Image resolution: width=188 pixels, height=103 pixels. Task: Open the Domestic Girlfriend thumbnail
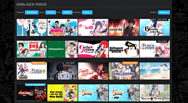[93, 71]
